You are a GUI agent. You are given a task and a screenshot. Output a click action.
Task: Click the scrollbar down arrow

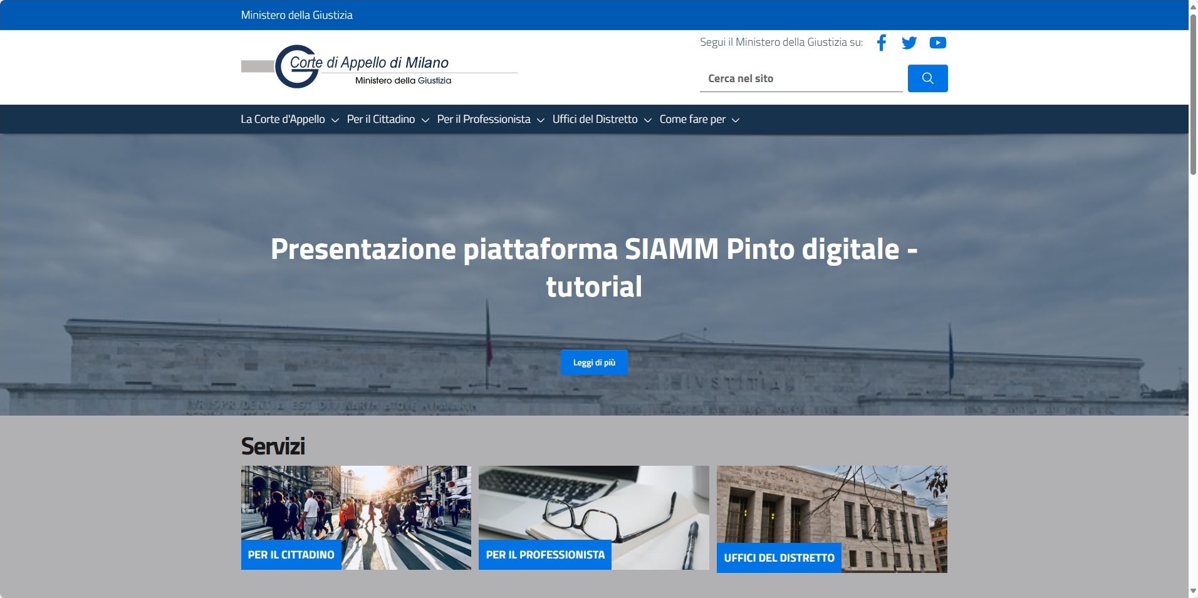[x=1193, y=591]
